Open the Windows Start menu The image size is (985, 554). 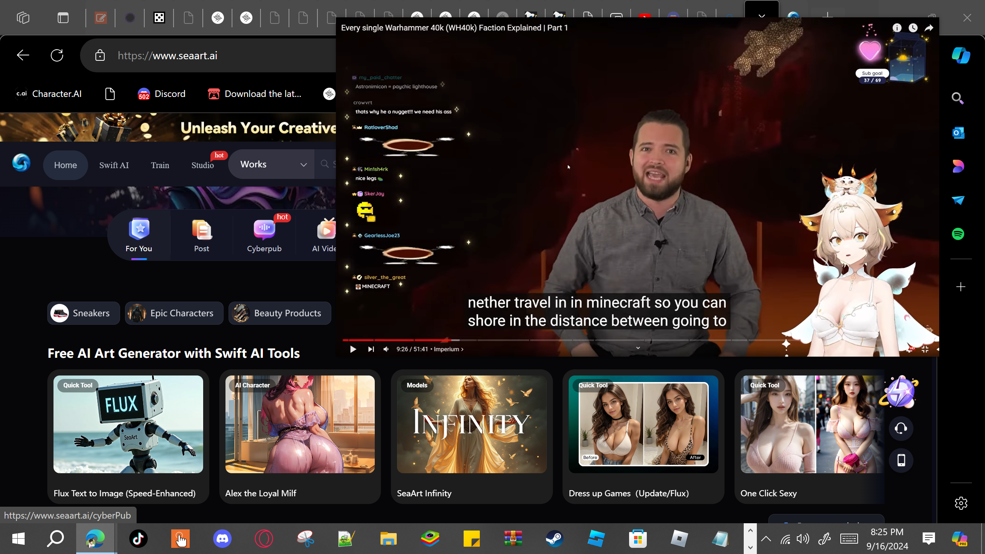tap(18, 539)
